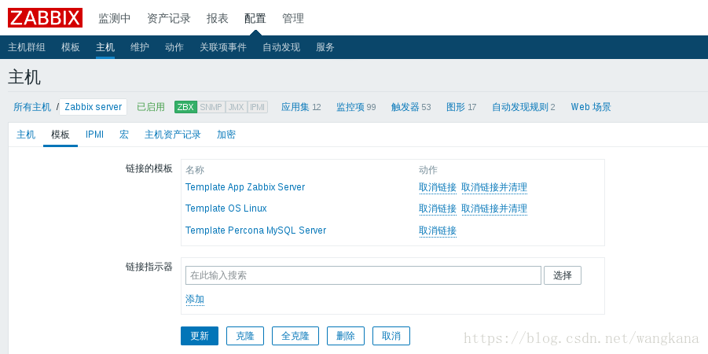Viewport: 708px width, 354px height.
Task: Click the 取消 button
Action: [391, 336]
